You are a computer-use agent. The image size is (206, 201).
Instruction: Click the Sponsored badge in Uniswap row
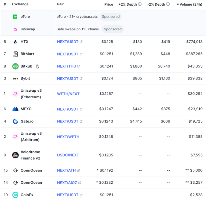tap(113, 29)
